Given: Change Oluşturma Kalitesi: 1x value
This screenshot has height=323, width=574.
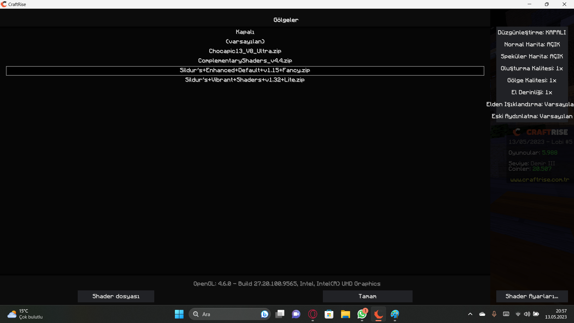Looking at the screenshot, I should (x=532, y=68).
